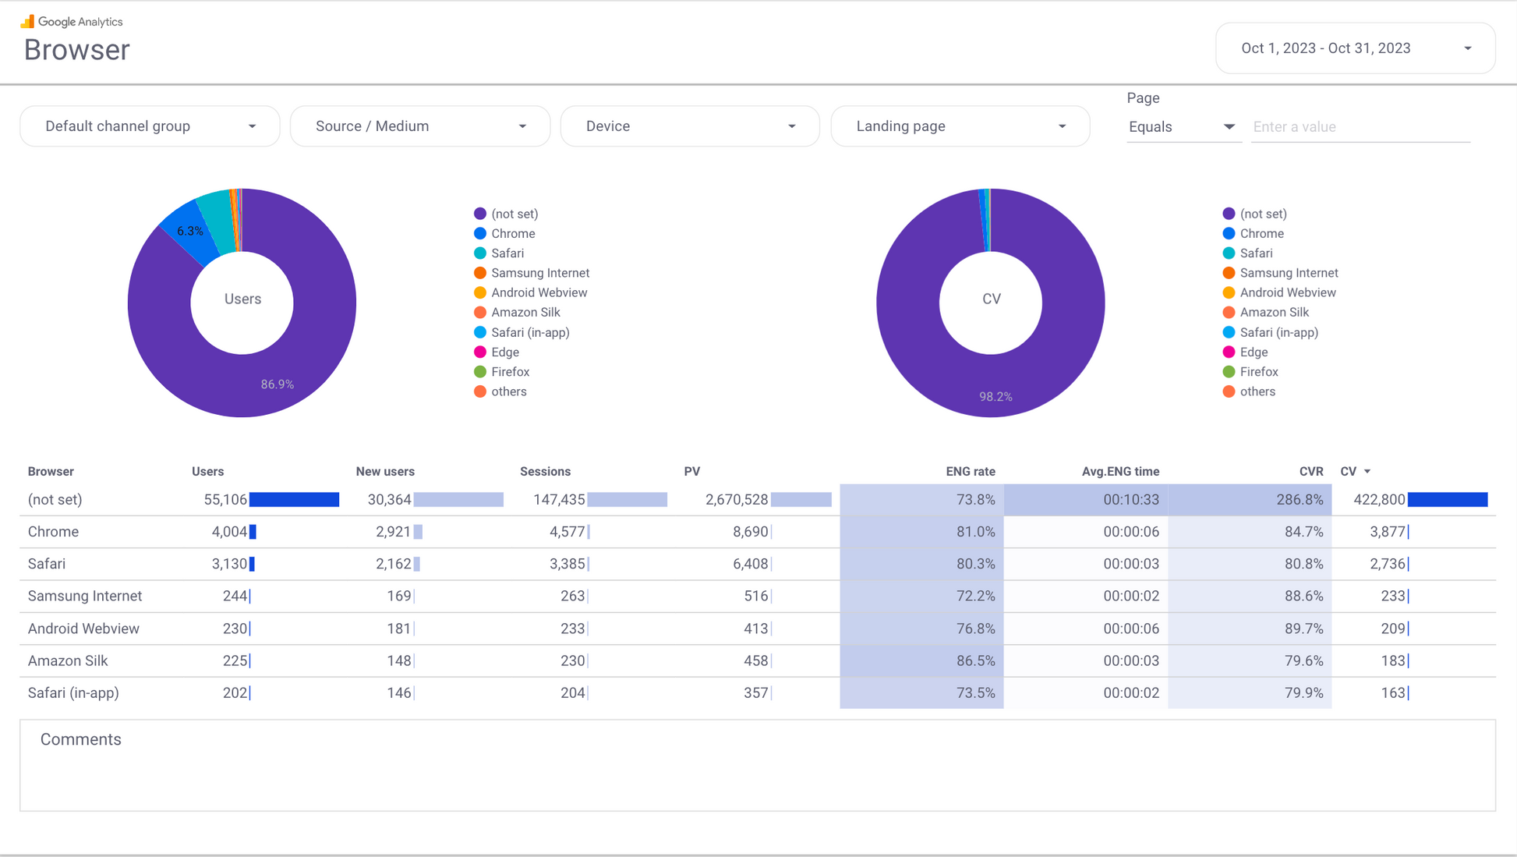The width and height of the screenshot is (1517, 857).
Task: Open the Equals condition selector
Action: tap(1182, 127)
